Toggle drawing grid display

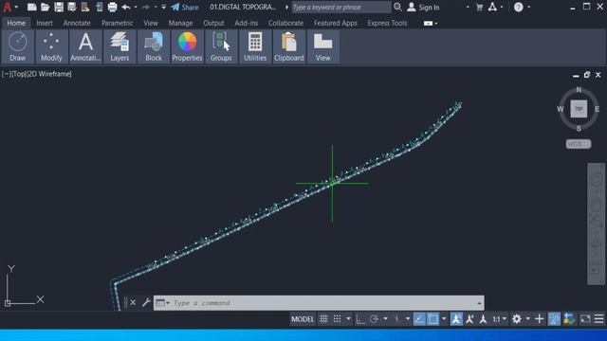pyautogui.click(x=323, y=319)
